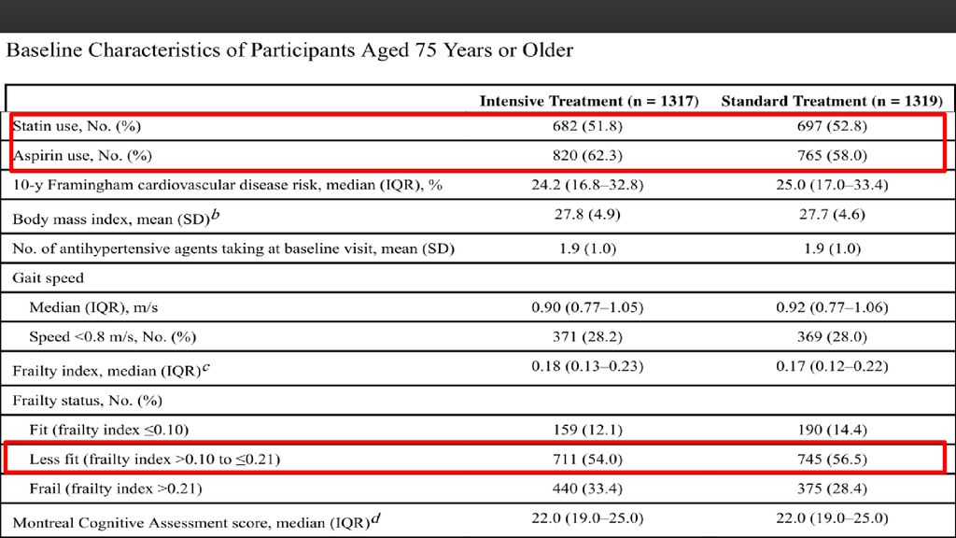Image resolution: width=956 pixels, height=538 pixels.
Task: Click the value '369 (28.0)'
Action: point(832,336)
